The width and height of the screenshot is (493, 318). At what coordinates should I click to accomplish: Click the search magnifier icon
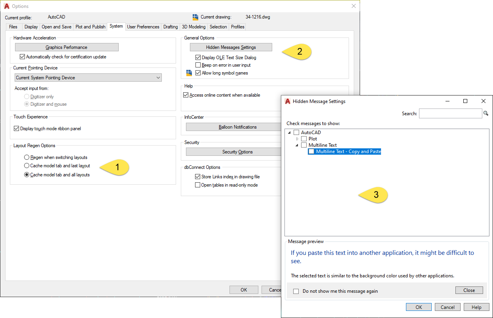(486, 114)
